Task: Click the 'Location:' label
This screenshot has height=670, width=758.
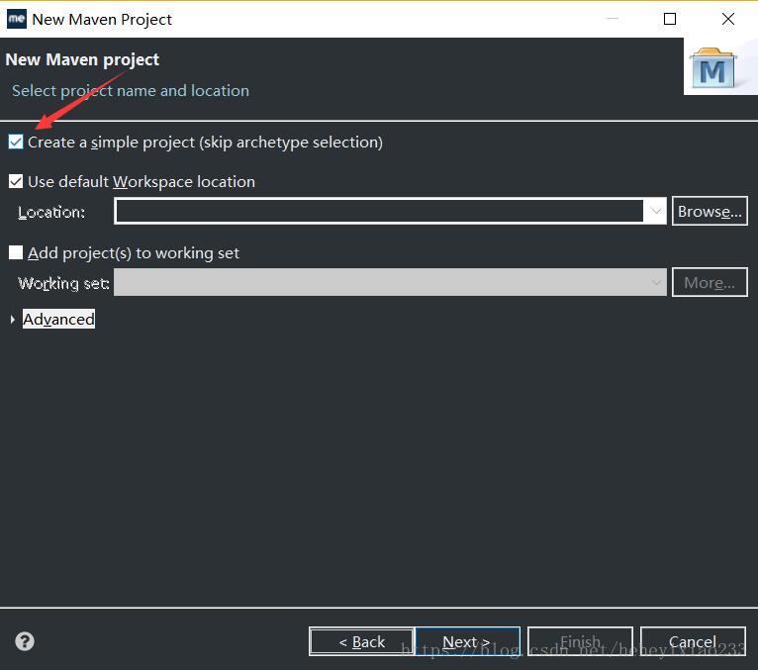Action: tap(51, 212)
